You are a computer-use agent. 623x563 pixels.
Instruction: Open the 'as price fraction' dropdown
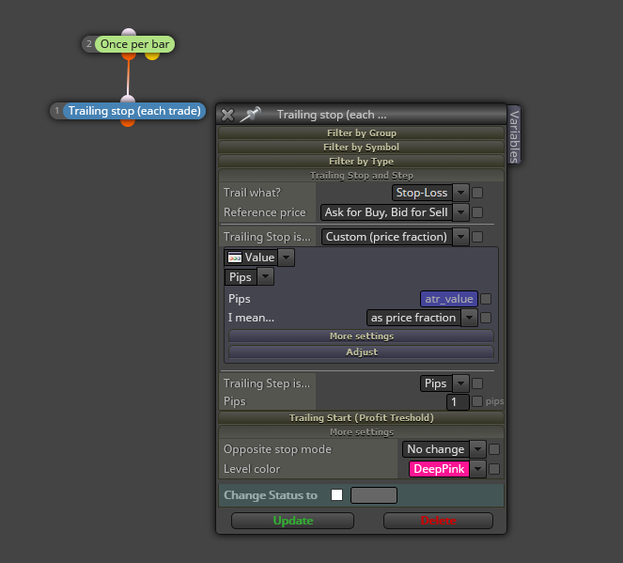422,318
